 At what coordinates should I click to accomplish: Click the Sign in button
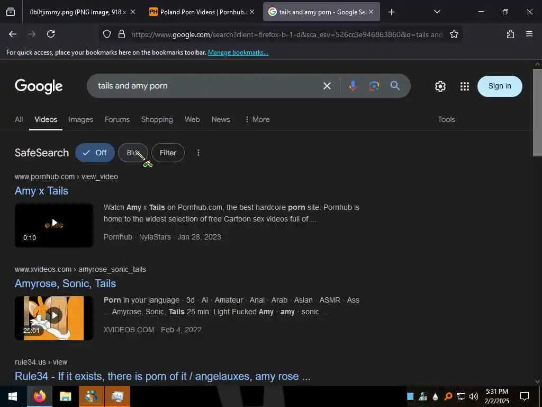(x=500, y=86)
